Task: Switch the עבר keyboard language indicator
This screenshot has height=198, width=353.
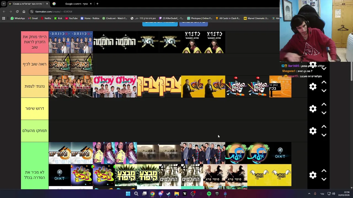Action: [322, 194]
